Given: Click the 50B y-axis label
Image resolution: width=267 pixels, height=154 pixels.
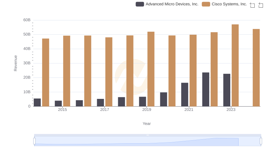Looking at the screenshot, I should (x=27, y=34).
